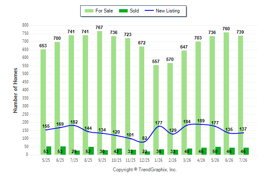Click the For Sale light green legend swatch
This screenshot has height=180, width=267.
tap(89, 11)
